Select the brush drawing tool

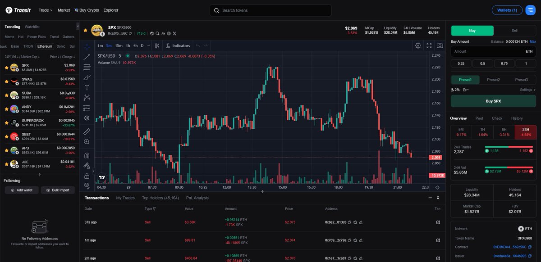tap(87, 77)
